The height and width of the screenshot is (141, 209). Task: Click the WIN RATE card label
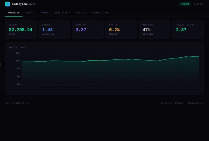[148, 25]
